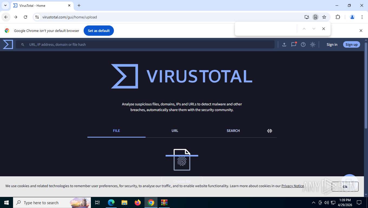Screen dimensions: 368x208
Task: Click the VirusTotal - Home browser tab
Action: pos(42,5)
